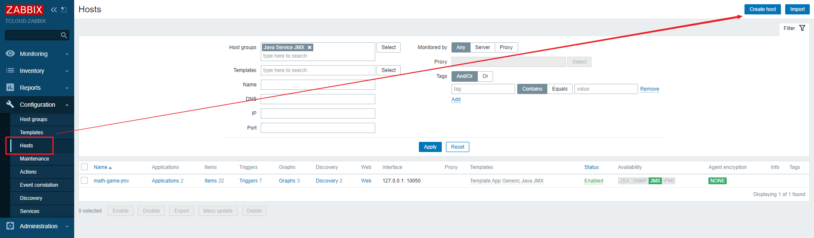Screen dimensions: 814x238
Task: Select Any for Monitored by
Action: point(461,47)
